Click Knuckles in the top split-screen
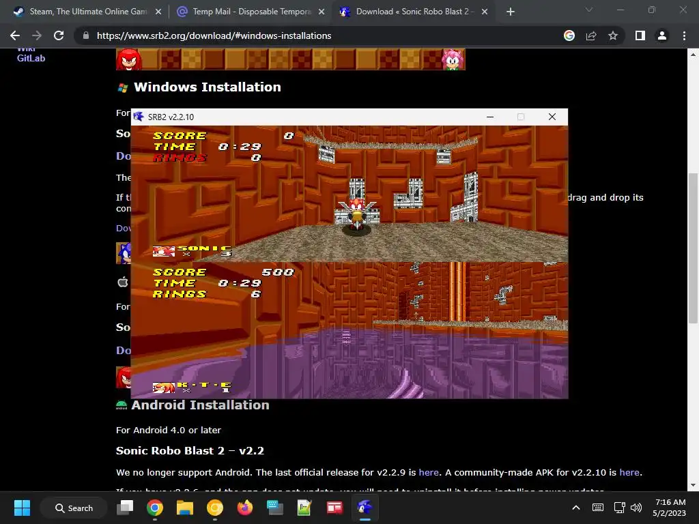Screen dimensions: 699x524 tap(356, 215)
